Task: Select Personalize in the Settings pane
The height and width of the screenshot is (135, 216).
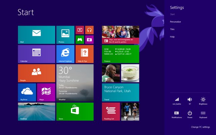Action: (175, 22)
